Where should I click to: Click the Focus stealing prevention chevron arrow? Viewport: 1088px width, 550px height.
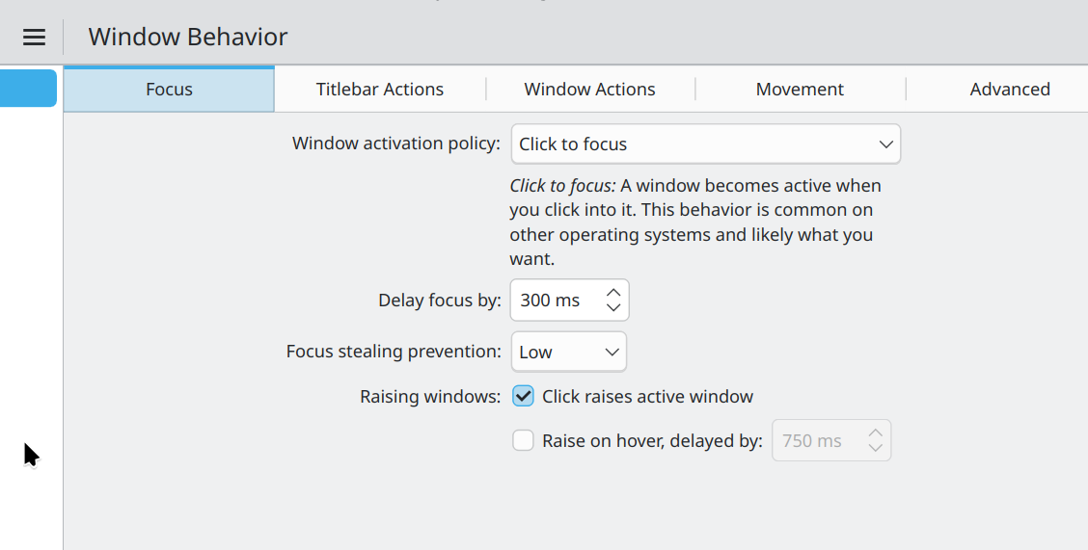[612, 352]
